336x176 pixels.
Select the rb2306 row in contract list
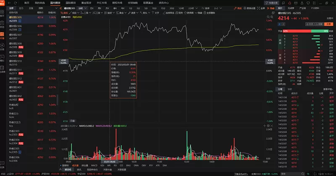32,28
